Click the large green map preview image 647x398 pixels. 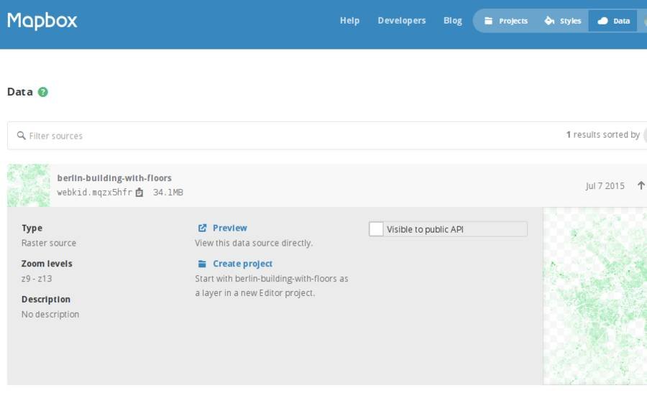coord(595,296)
